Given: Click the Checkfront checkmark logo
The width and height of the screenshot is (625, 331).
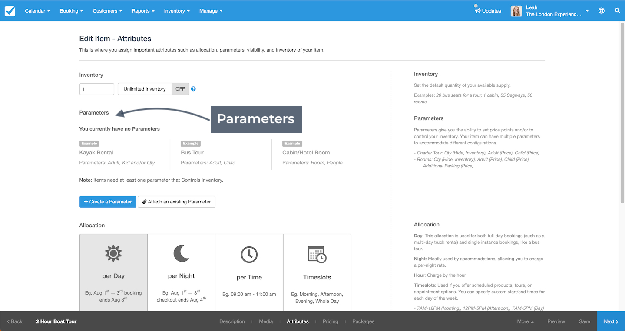Looking at the screenshot, I should pos(10,11).
